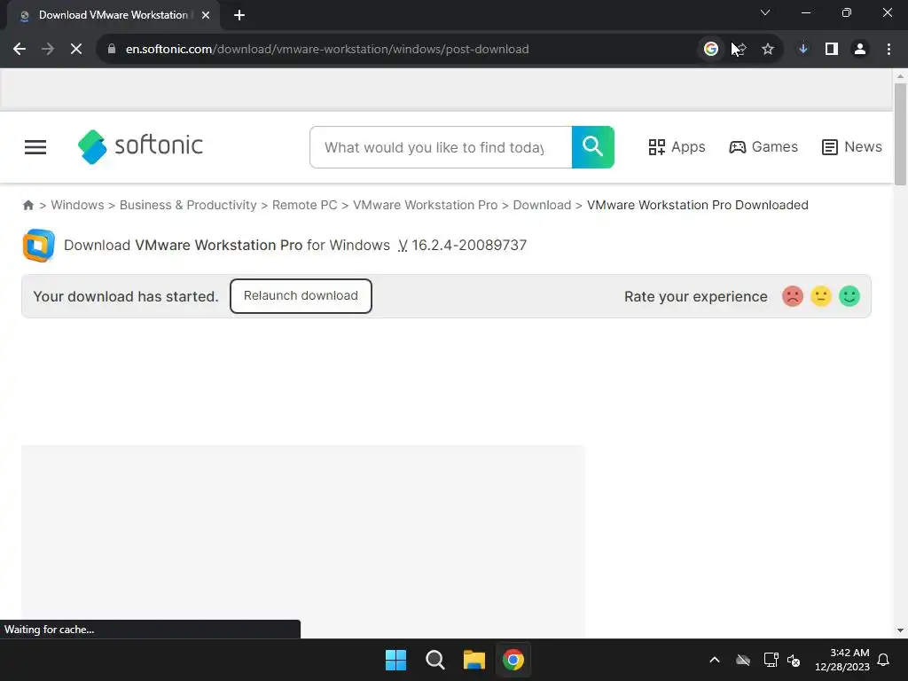Click the padlock site info icon

point(112,50)
